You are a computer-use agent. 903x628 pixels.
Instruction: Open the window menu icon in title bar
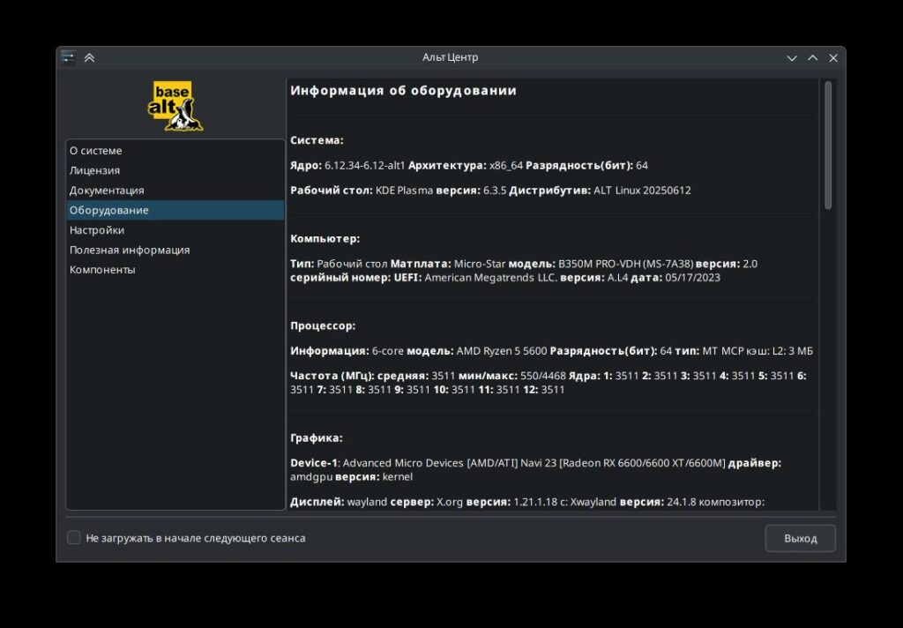point(68,57)
